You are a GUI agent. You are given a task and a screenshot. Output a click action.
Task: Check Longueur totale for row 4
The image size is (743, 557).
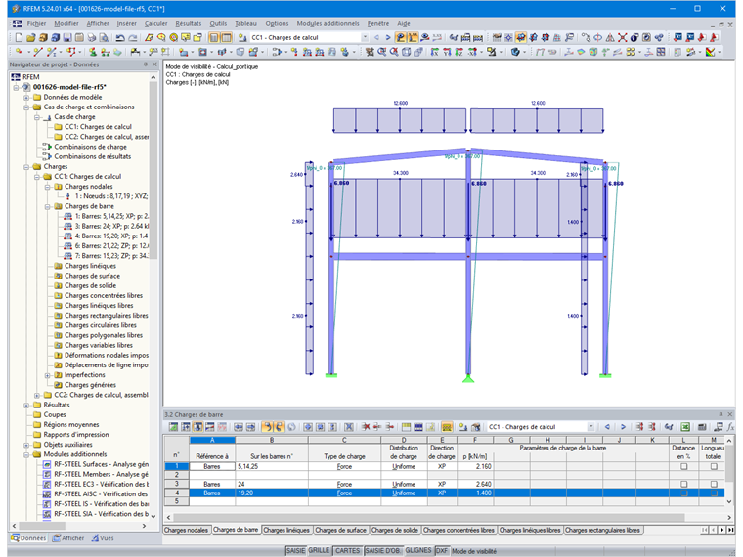coord(714,493)
